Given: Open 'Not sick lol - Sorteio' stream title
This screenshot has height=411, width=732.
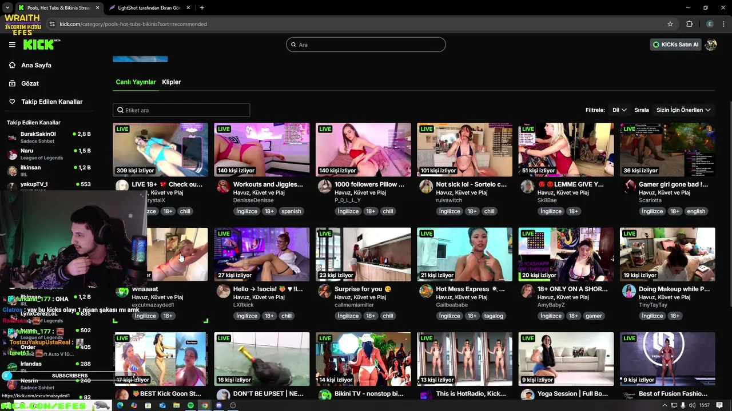Looking at the screenshot, I should tap(471, 184).
